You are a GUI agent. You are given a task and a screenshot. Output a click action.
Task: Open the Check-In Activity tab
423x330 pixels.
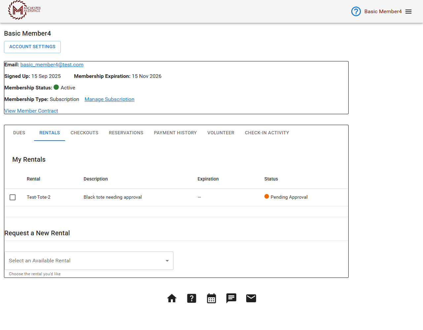tap(267, 133)
